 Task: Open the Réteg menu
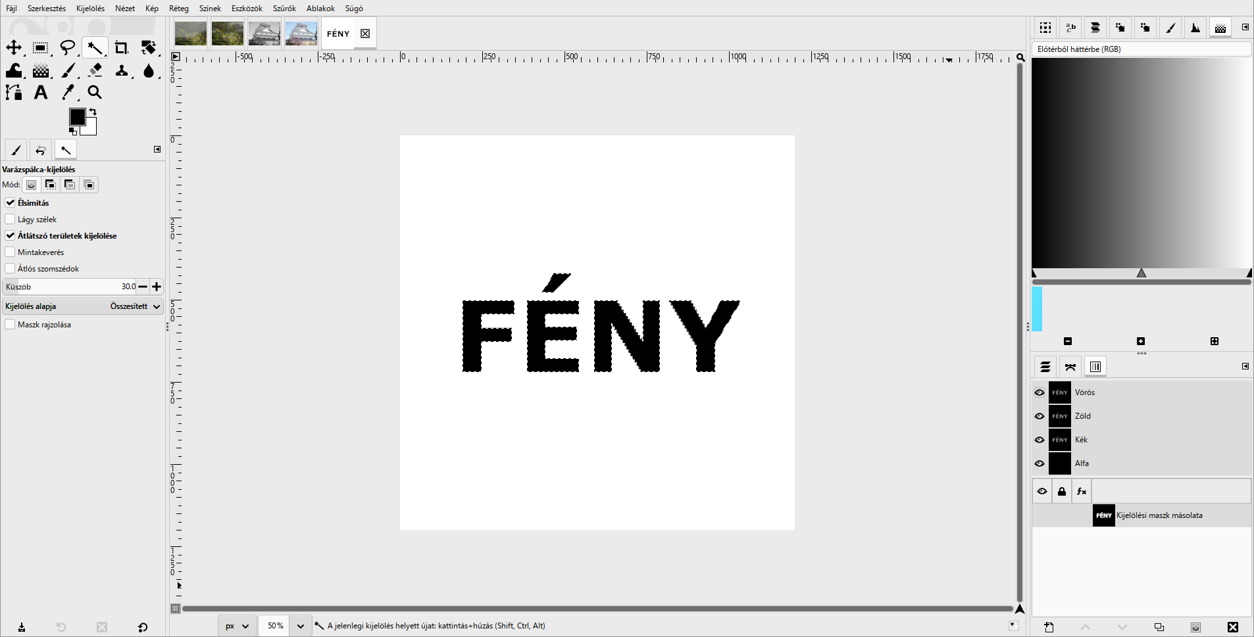coord(178,9)
